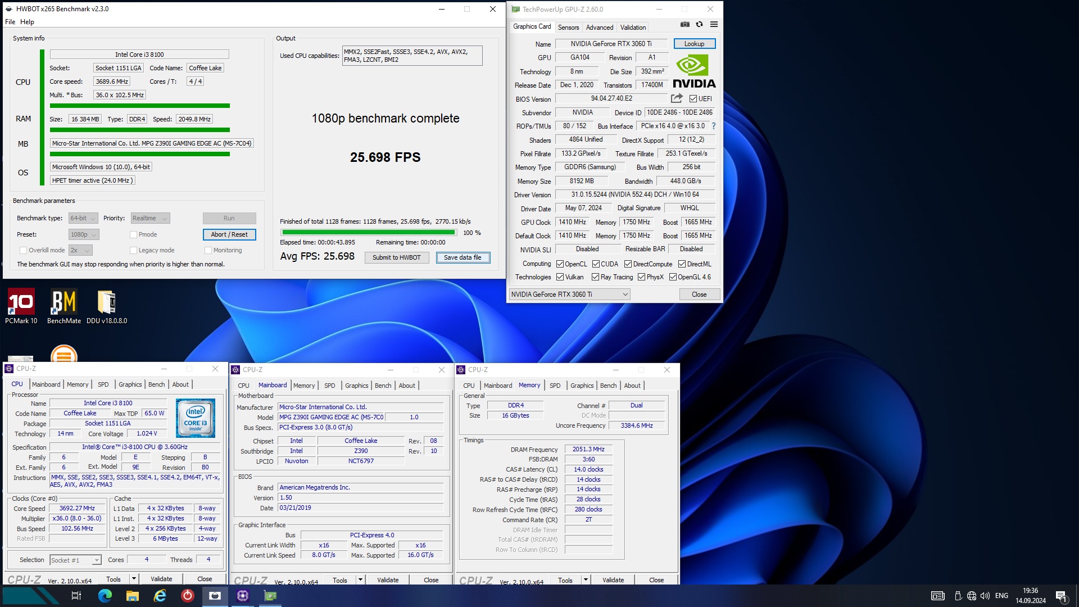Toggle the OpenGL 4.6 checkbox
The width and height of the screenshot is (1079, 607).
click(x=673, y=277)
